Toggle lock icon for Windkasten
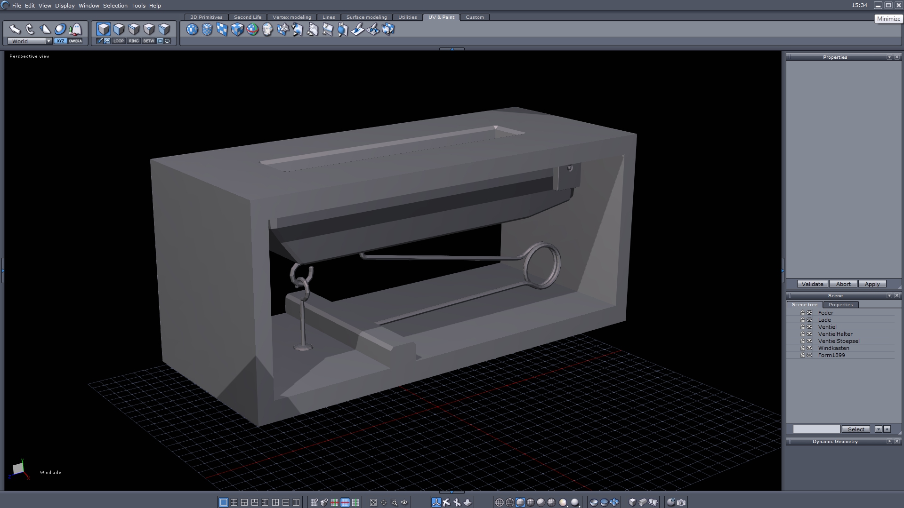The height and width of the screenshot is (508, 904). coord(803,348)
